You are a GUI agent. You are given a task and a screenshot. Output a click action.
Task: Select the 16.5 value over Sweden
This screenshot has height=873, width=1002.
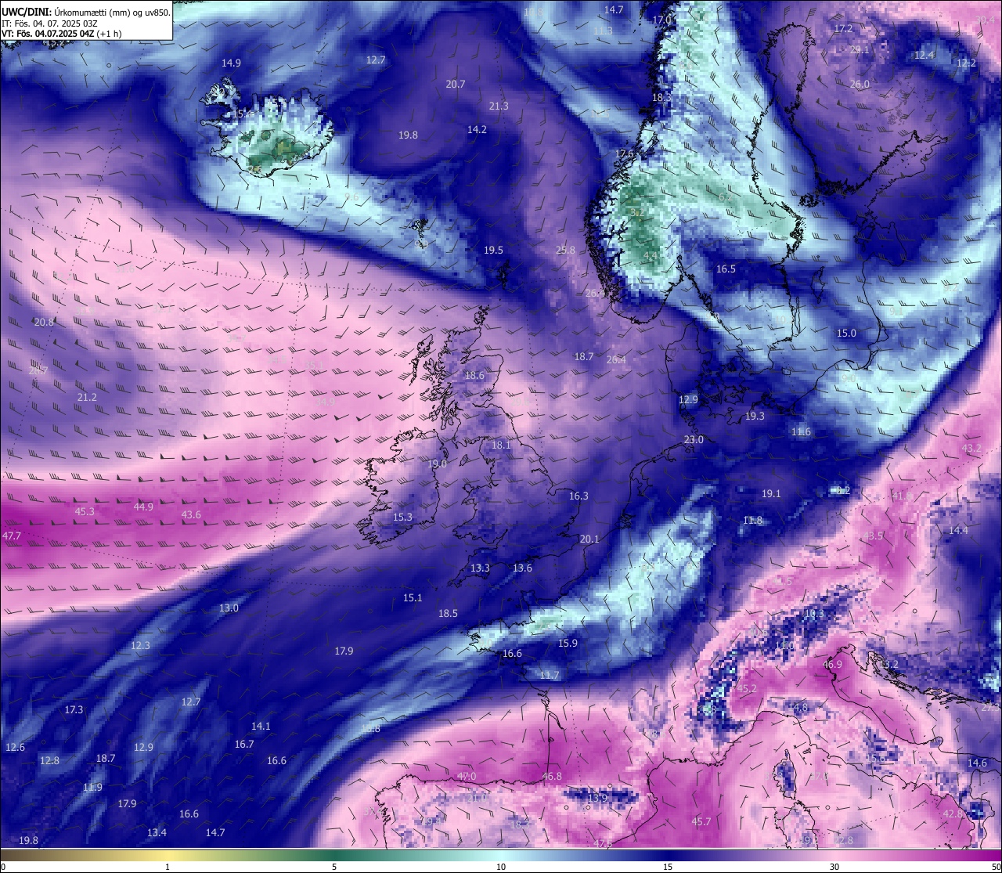pos(726,269)
